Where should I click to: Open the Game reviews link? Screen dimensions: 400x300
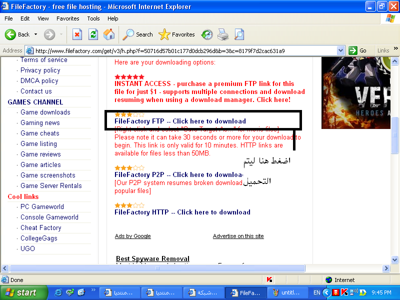click(x=40, y=154)
